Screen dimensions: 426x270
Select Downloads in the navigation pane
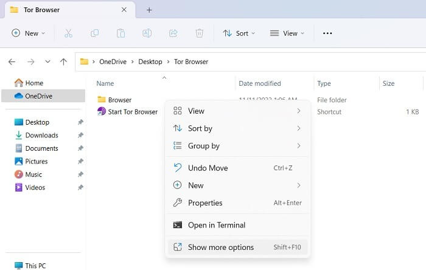tap(42, 135)
